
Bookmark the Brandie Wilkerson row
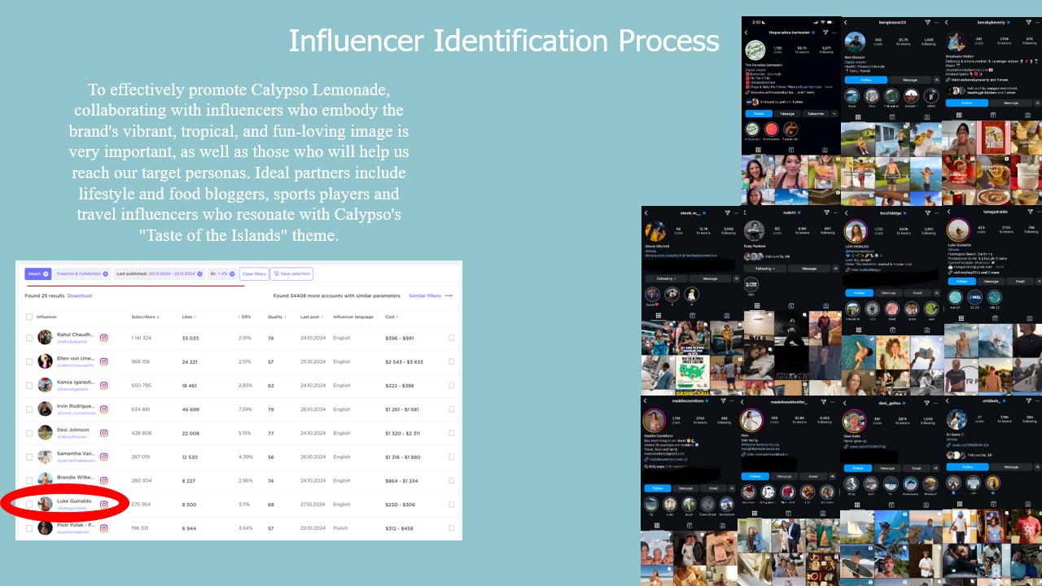pyautogui.click(x=452, y=481)
